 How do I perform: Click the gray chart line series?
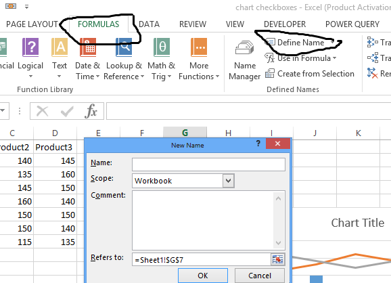click(356, 267)
